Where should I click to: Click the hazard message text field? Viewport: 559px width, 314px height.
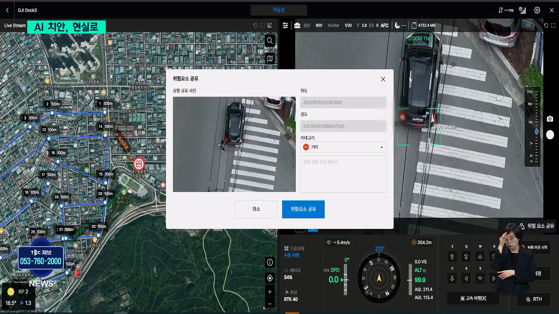[x=343, y=174]
